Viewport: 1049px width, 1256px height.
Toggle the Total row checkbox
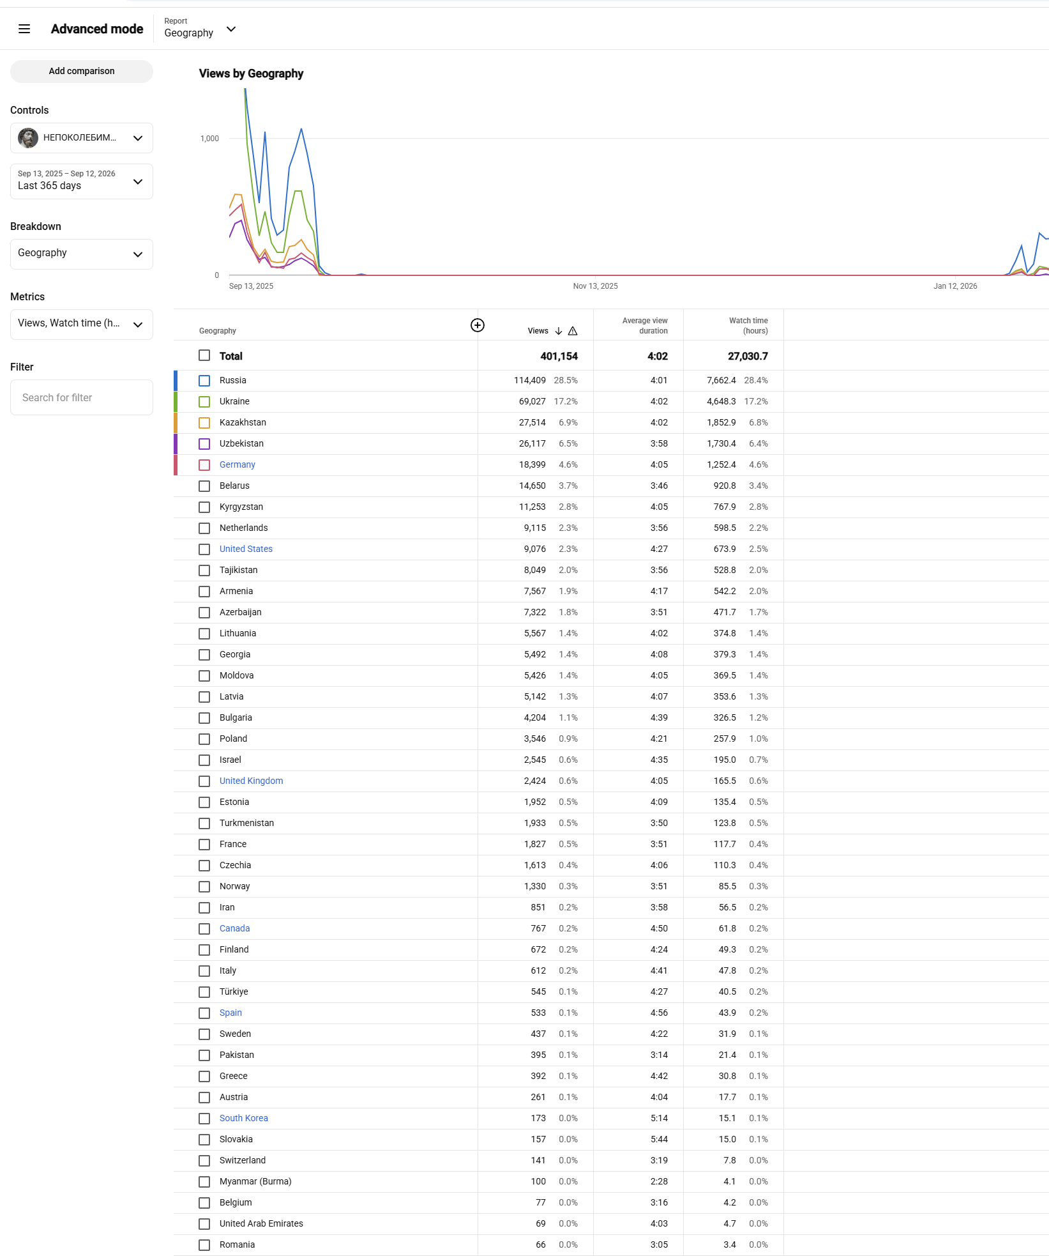[204, 355]
